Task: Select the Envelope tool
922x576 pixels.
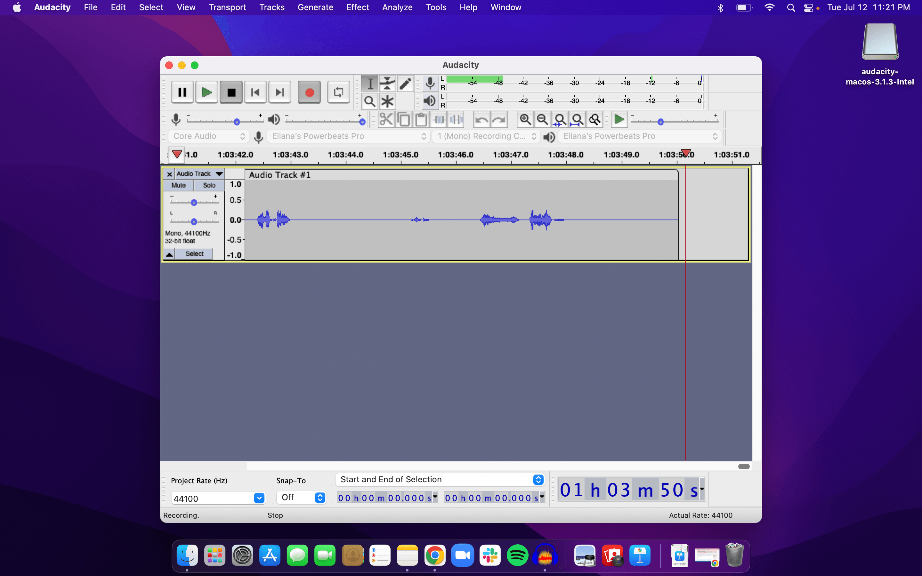Action: [x=387, y=84]
